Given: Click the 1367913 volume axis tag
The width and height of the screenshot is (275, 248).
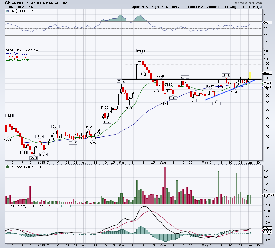Looking at the screenshot, I should coord(268,195).
